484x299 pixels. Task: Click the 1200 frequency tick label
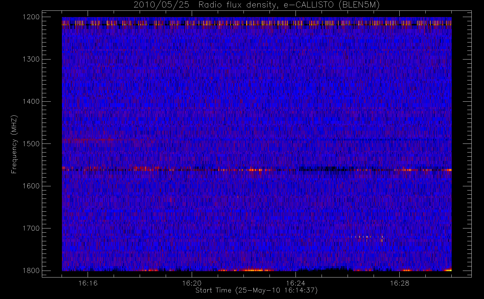(x=31, y=17)
